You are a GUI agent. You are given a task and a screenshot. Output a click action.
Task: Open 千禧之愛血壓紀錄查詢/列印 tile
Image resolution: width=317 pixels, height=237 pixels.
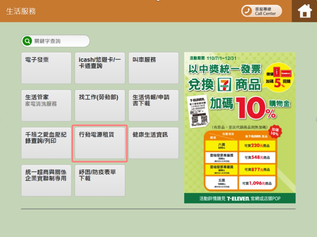(46, 143)
